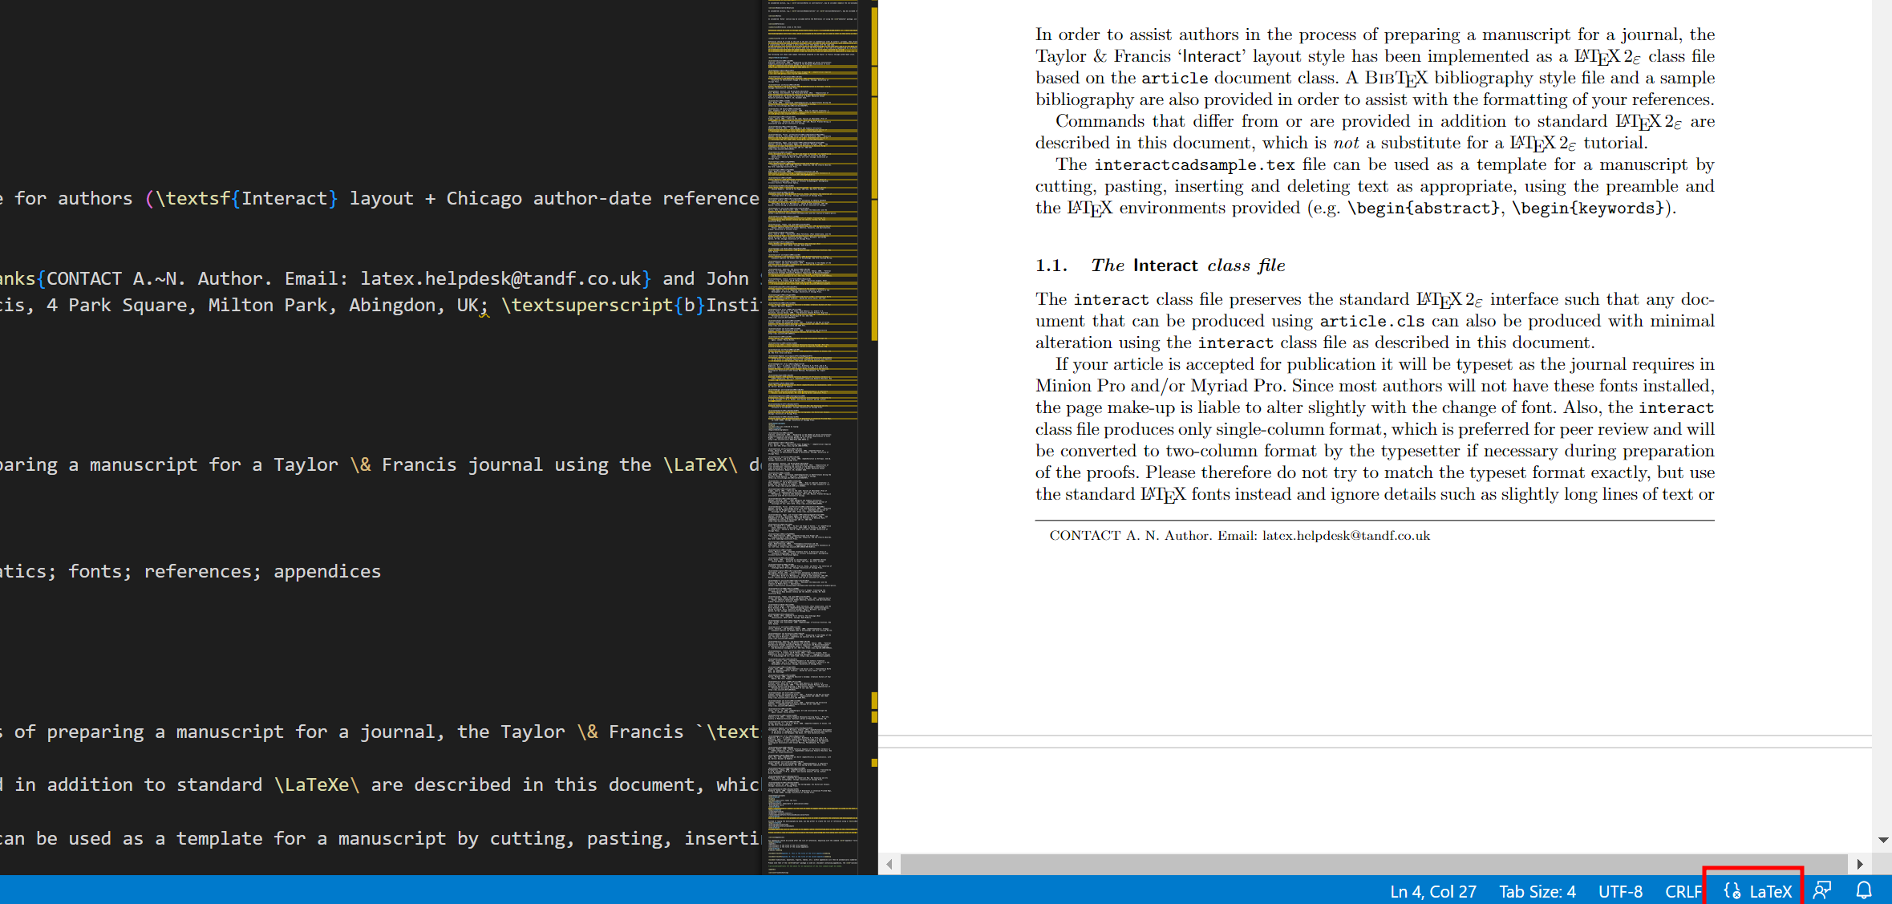Click PDF viewer scroll-left arrow
Screen dimensions: 1892x904
[x=889, y=864]
